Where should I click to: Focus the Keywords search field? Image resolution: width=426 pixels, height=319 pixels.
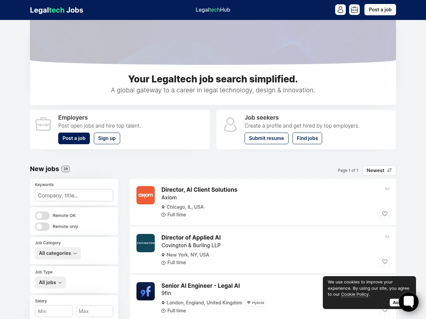pyautogui.click(x=74, y=195)
